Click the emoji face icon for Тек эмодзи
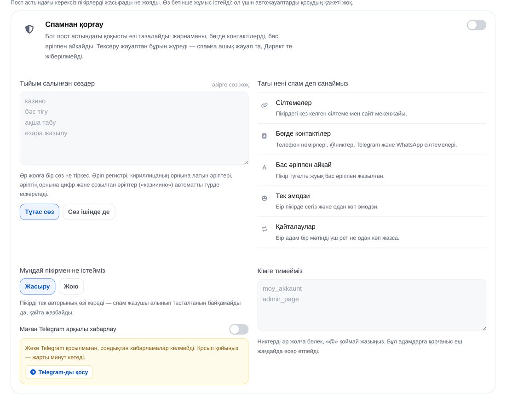 [264, 198]
